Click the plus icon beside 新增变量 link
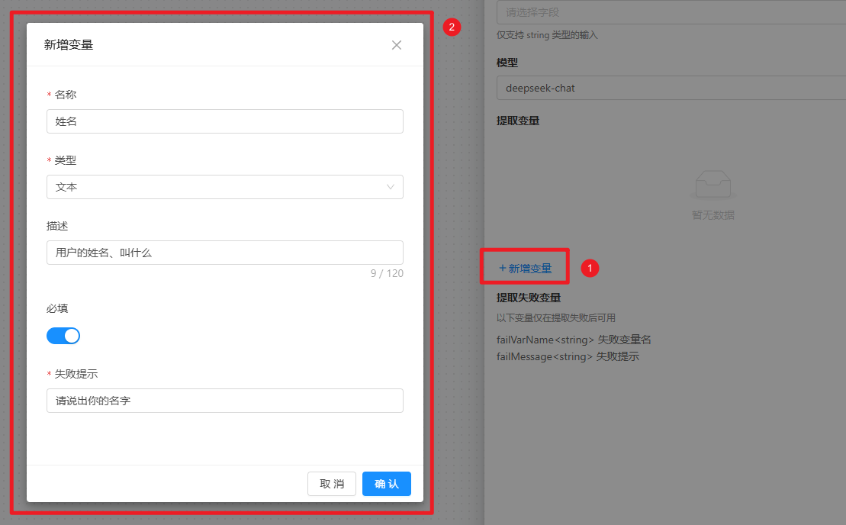Image resolution: width=846 pixels, height=525 pixels. [502, 269]
